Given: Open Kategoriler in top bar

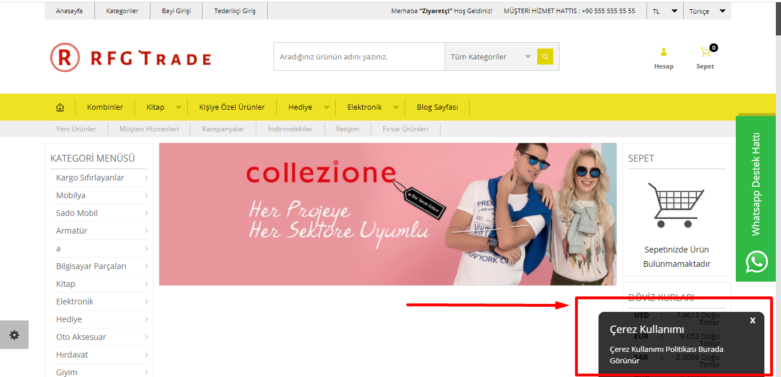Looking at the screenshot, I should click(x=122, y=11).
